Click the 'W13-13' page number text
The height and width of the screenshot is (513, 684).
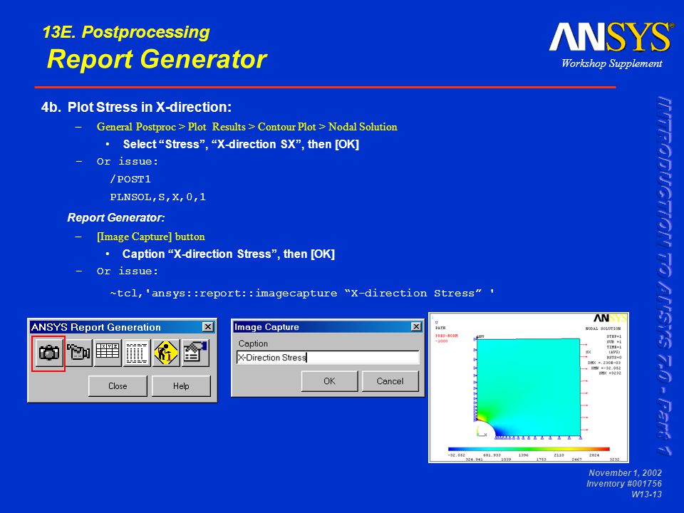pyautogui.click(x=646, y=494)
